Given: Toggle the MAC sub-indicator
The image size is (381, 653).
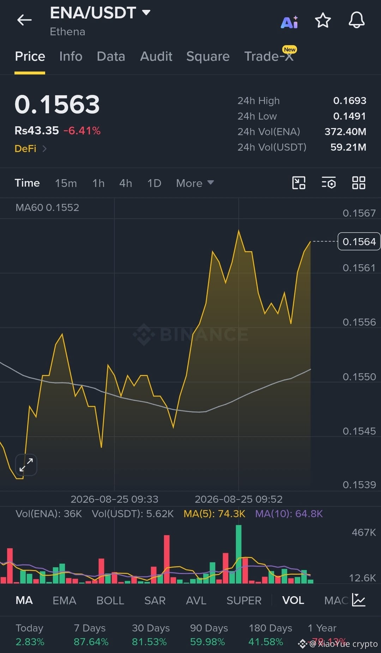Looking at the screenshot, I should point(337,600).
